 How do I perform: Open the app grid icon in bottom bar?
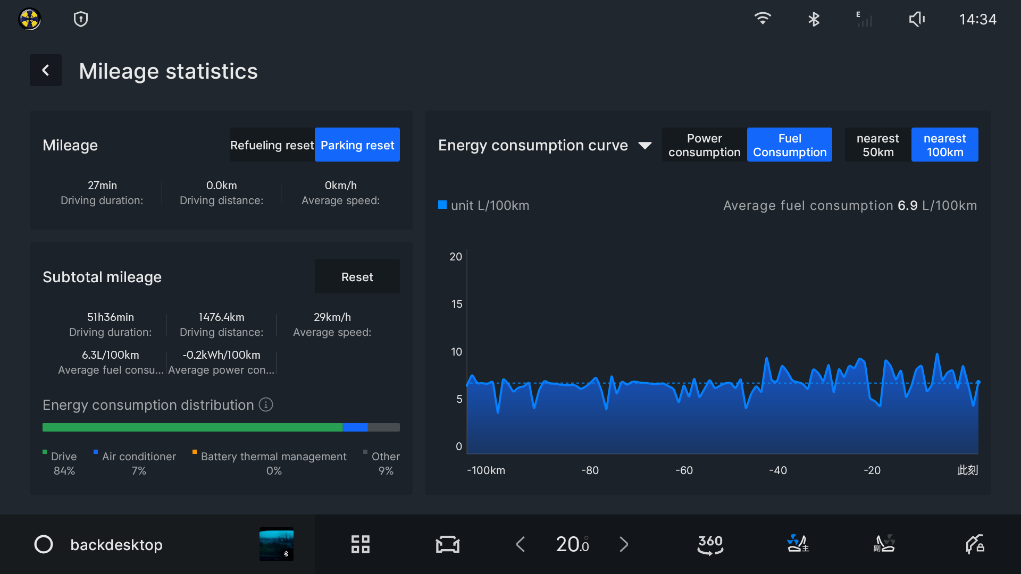361,544
